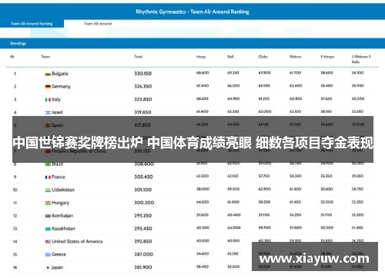The height and width of the screenshot is (278, 385).
Task: Click the Israel flag icon
Action: [48, 112]
